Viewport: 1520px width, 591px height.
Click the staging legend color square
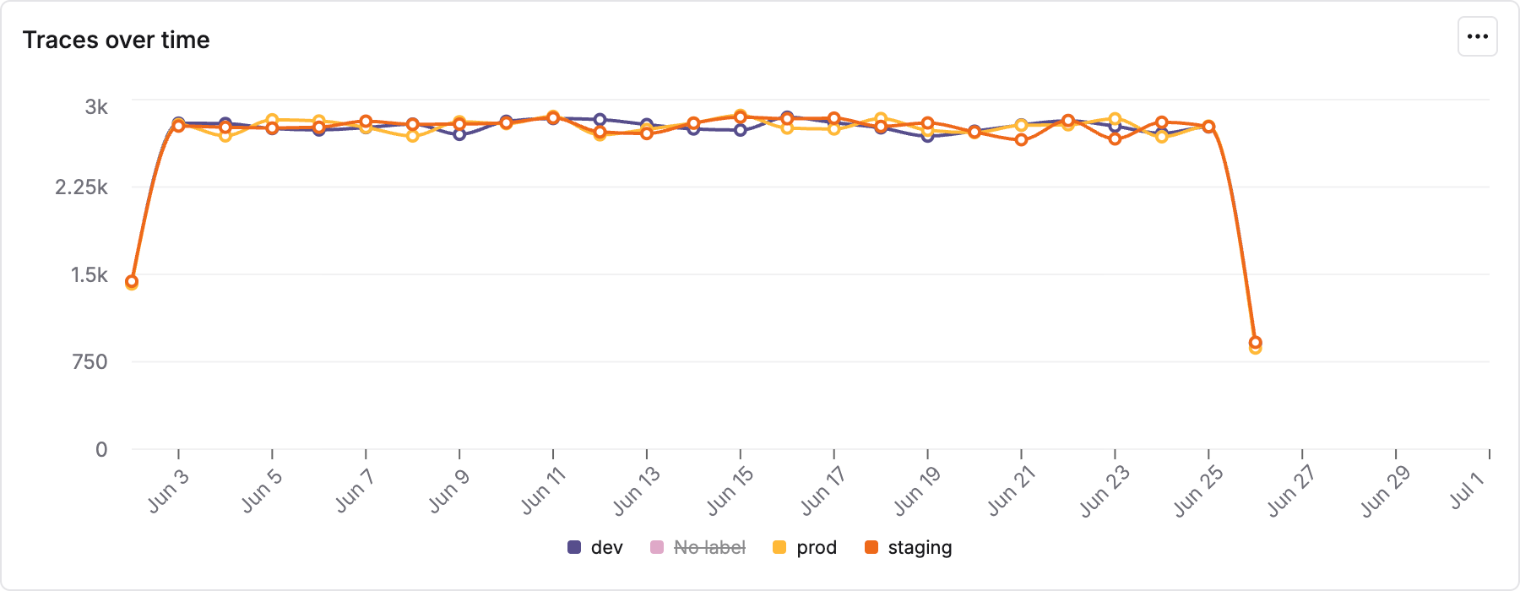pyautogui.click(x=871, y=547)
